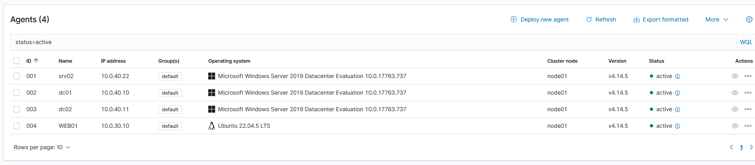The image size is (755, 165).
Task: Expand the More dropdown menu
Action: 717,19
